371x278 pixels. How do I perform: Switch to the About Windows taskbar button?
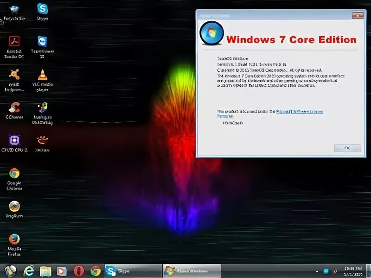(x=192, y=271)
